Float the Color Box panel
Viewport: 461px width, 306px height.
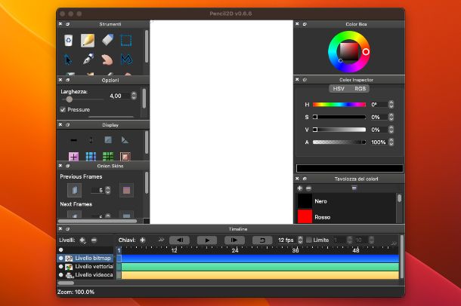point(305,24)
